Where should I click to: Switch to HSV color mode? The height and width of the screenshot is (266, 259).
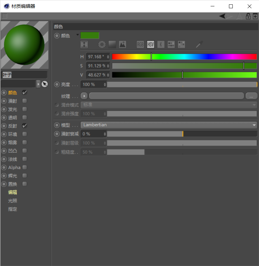(151, 44)
